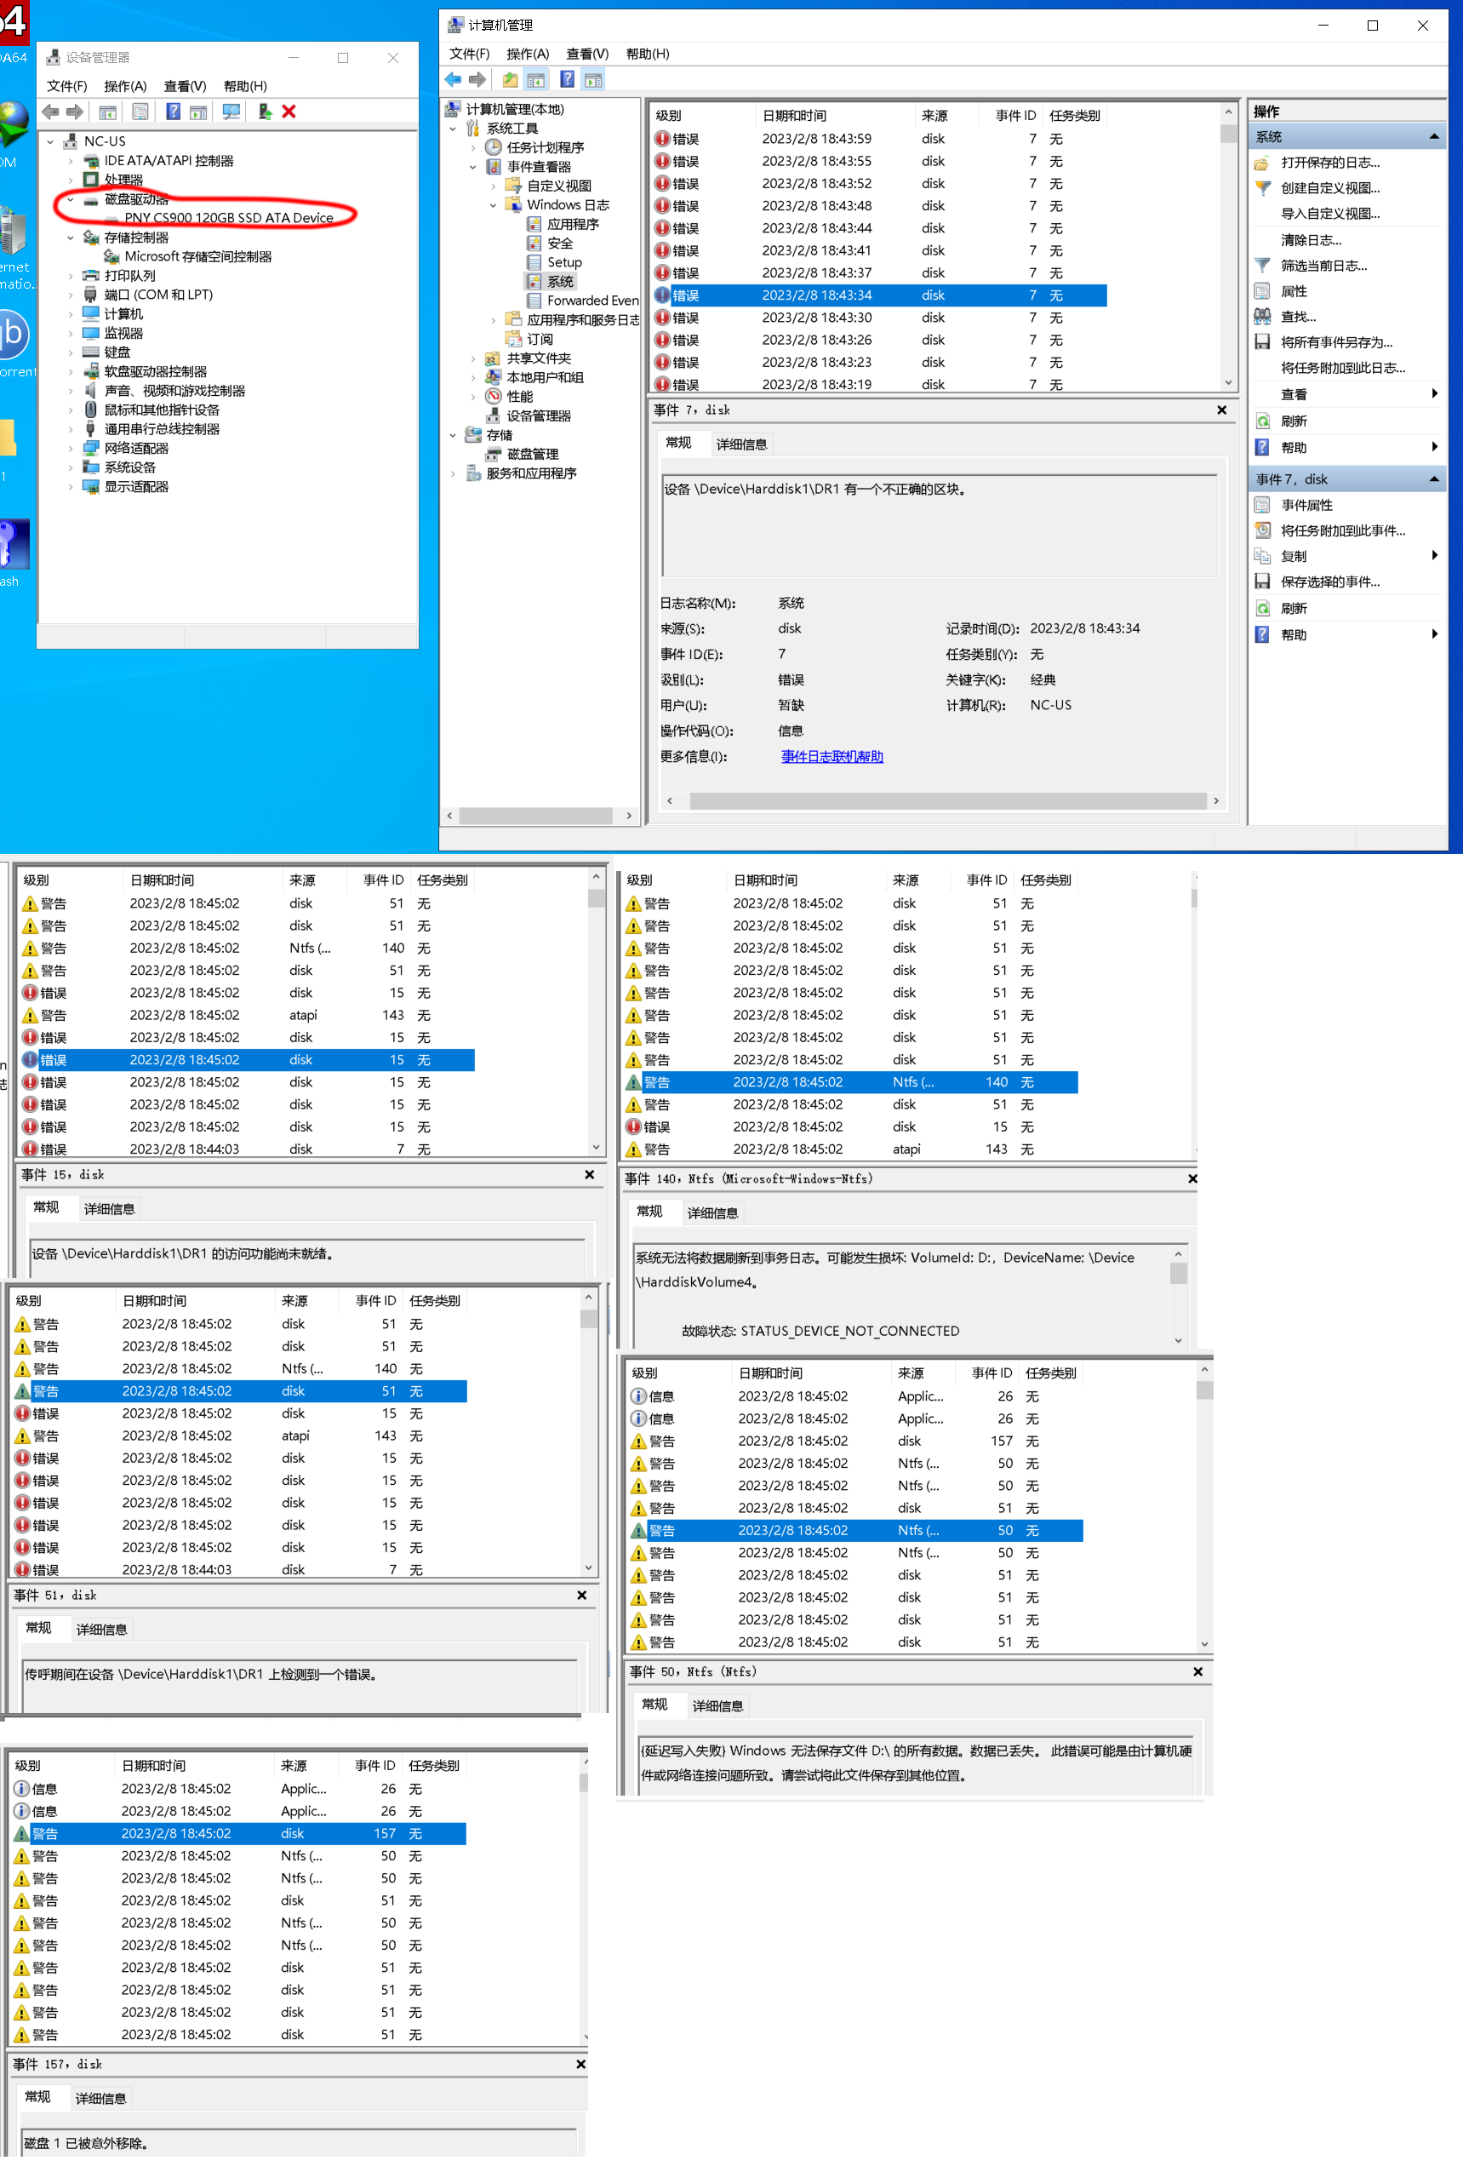Open 磁盘管理 under 存储
Viewport: 1463px width, 2172px height.
[532, 455]
